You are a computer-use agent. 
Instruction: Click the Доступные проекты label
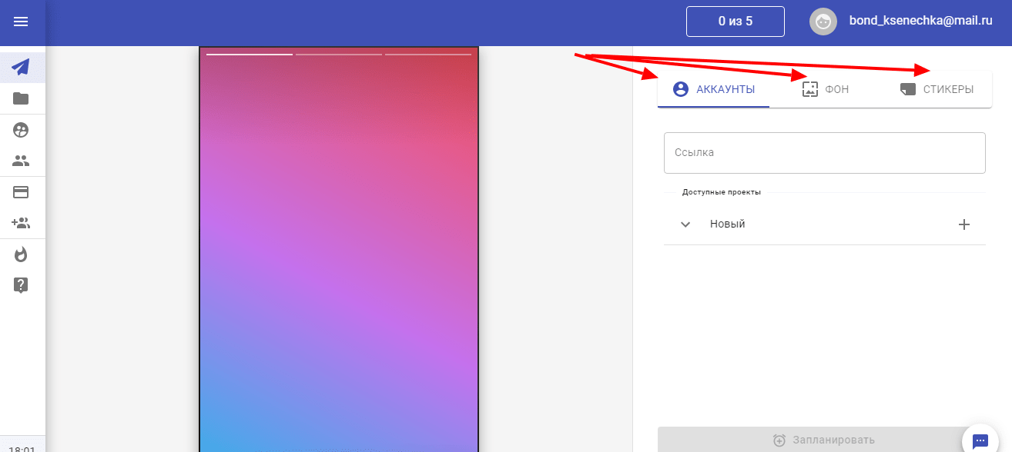click(722, 192)
